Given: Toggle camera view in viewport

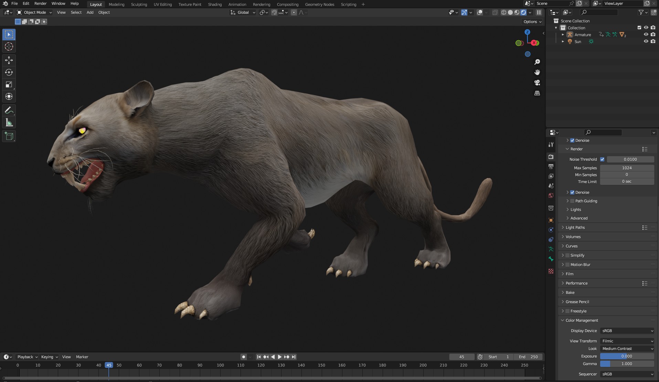Looking at the screenshot, I should click(x=537, y=83).
